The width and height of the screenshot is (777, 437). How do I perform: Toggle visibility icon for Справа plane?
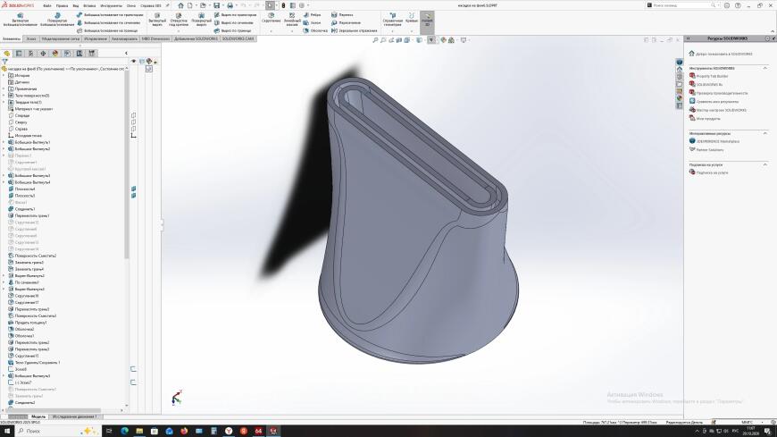pos(133,129)
